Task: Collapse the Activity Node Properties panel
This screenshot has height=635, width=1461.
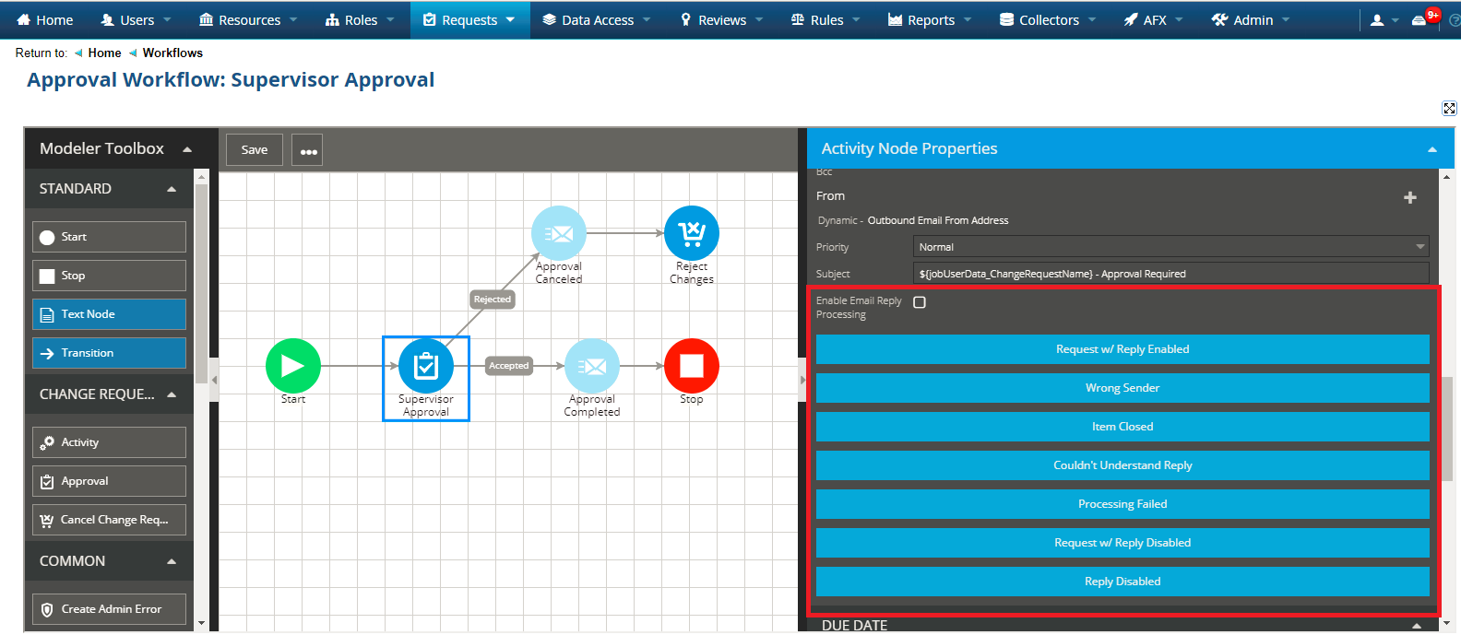Action: pyautogui.click(x=1431, y=149)
